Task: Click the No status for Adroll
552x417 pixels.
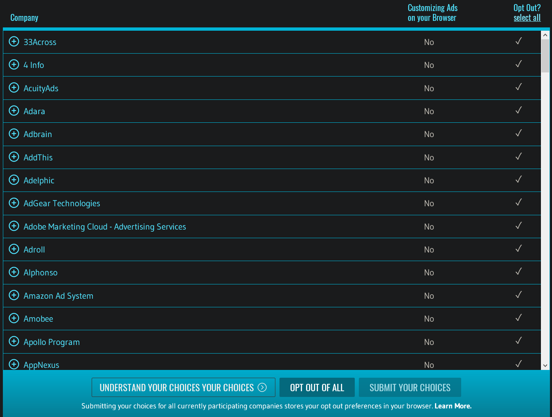Action: (x=429, y=250)
